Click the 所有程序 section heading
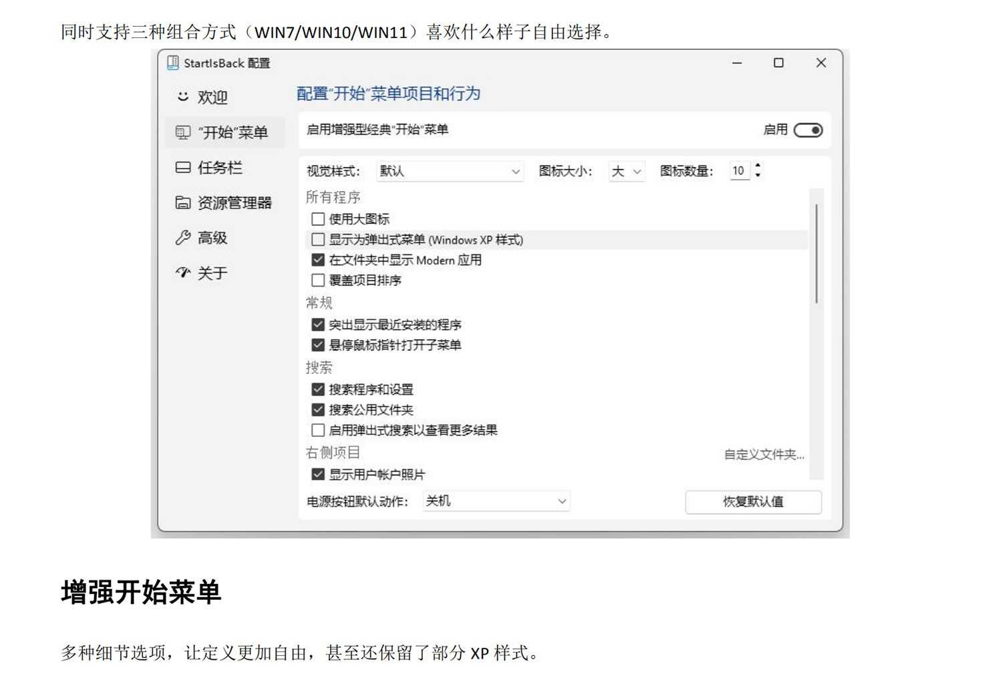The width and height of the screenshot is (1002, 688). [333, 197]
